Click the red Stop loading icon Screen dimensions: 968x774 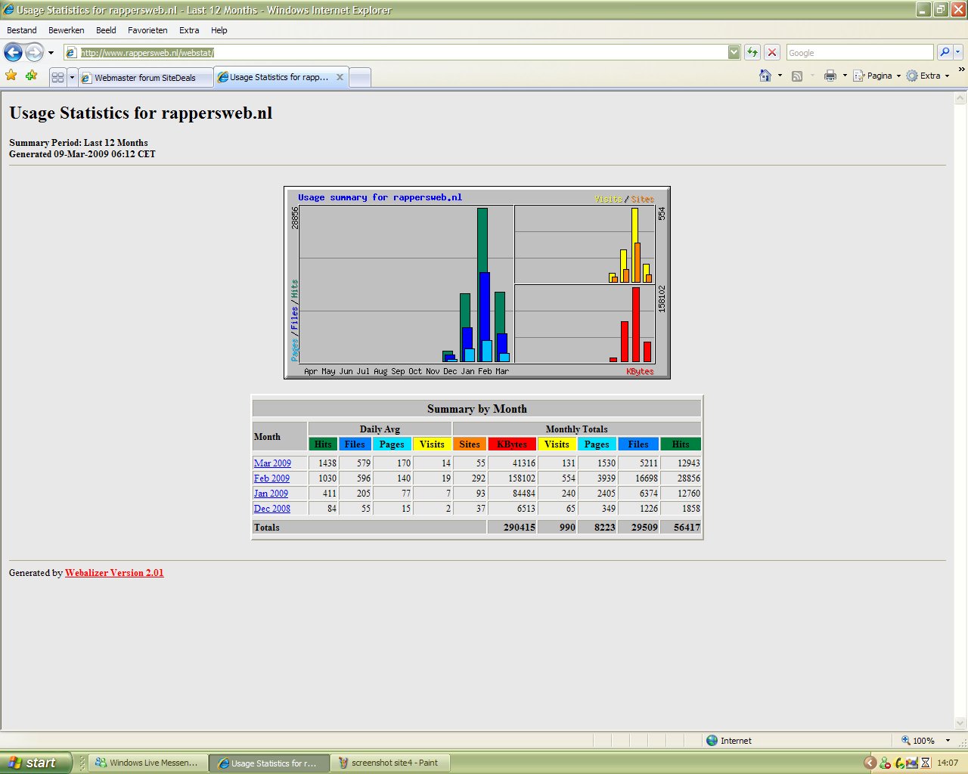click(x=772, y=52)
